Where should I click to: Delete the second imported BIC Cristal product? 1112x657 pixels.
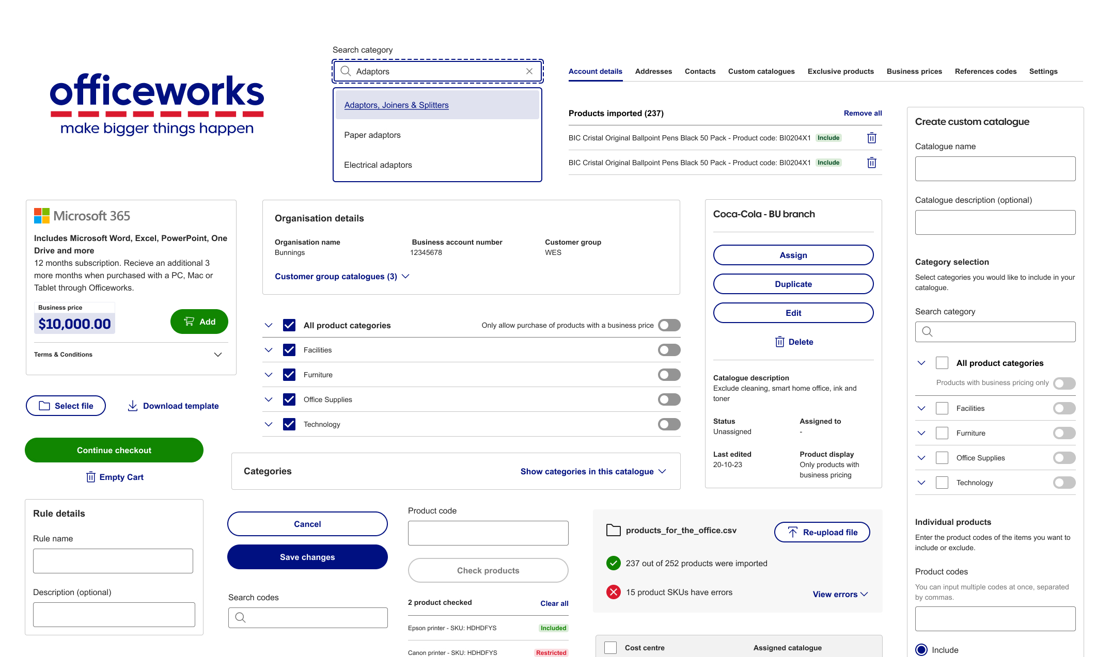coord(871,163)
